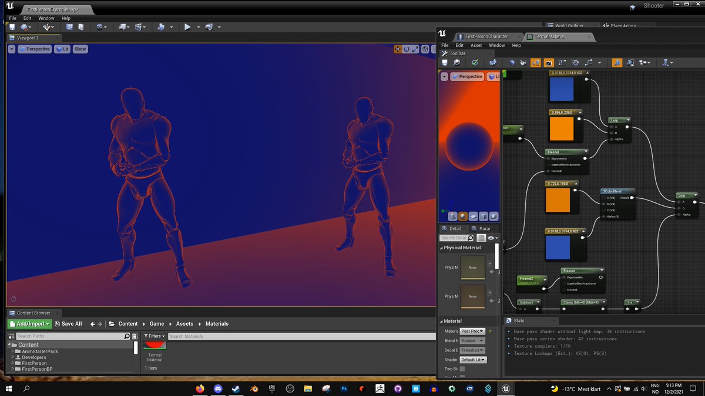Search the material graph with the magnifier icon
The height and width of the screenshot is (396, 705).
click(x=456, y=63)
